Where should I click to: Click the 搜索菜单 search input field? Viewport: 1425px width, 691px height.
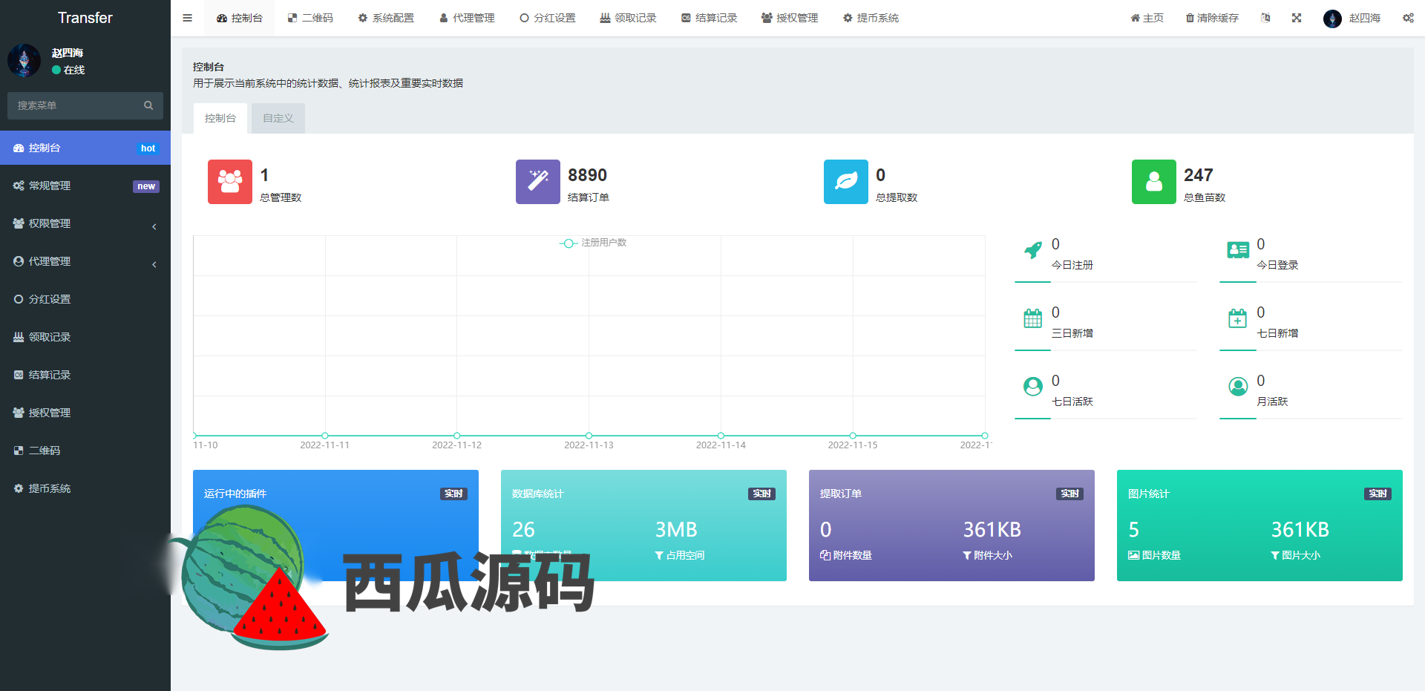[x=76, y=106]
